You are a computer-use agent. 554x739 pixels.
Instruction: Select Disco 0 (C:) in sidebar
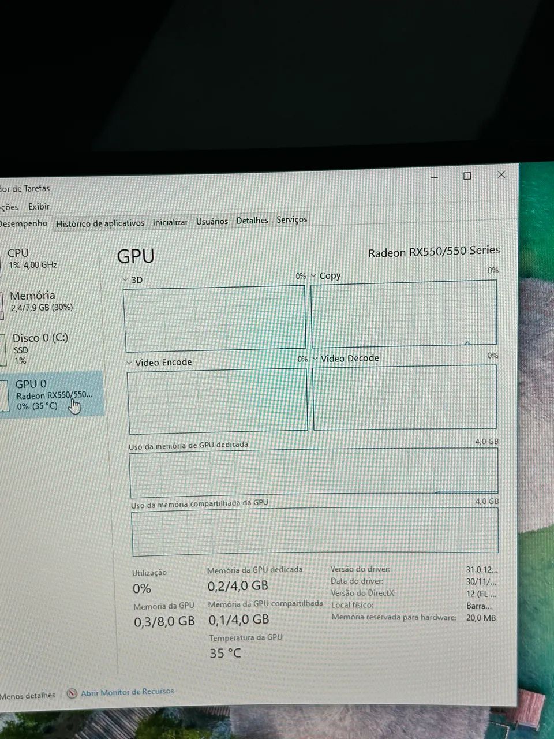pyautogui.click(x=52, y=349)
